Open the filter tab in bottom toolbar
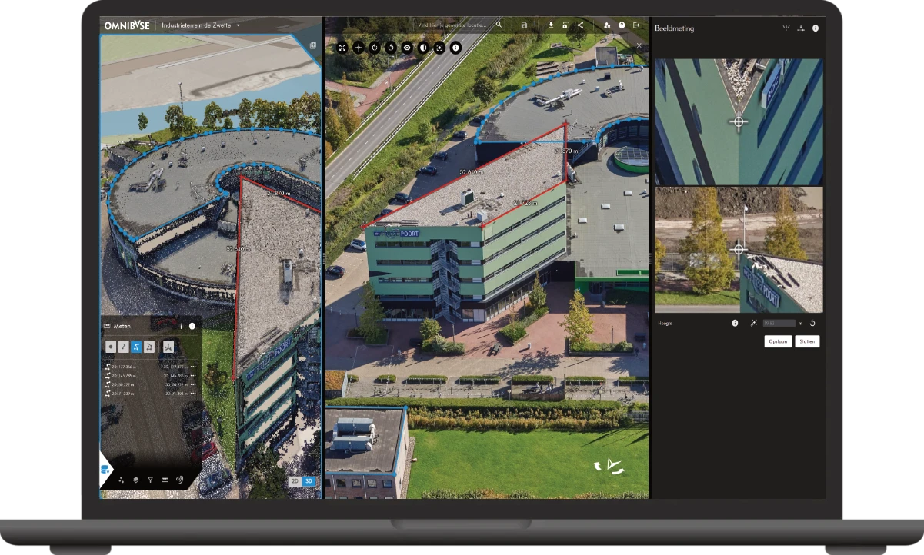The height and width of the screenshot is (555, 924). [150, 480]
